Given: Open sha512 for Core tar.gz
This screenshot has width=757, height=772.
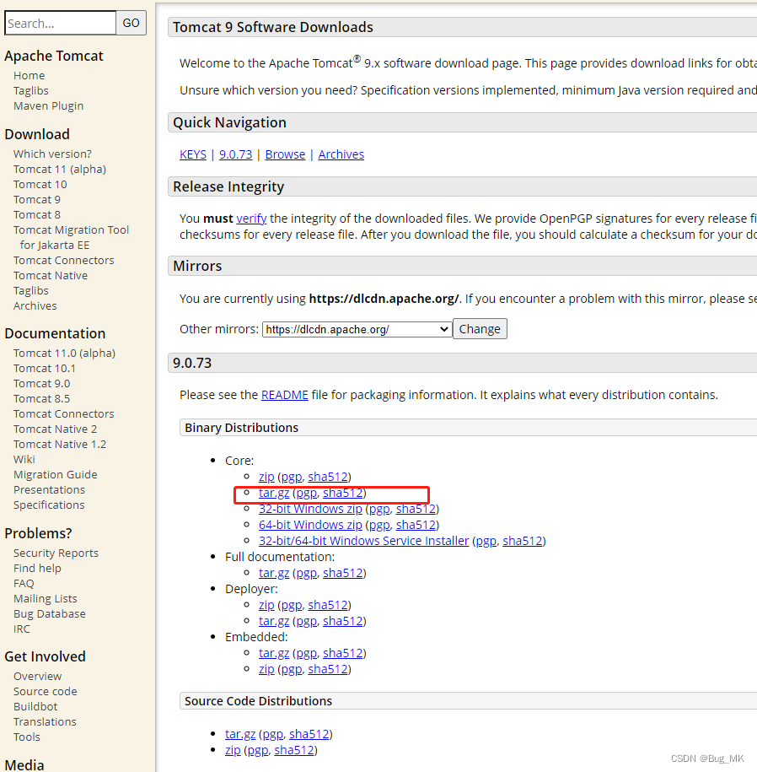Looking at the screenshot, I should click(x=343, y=493).
